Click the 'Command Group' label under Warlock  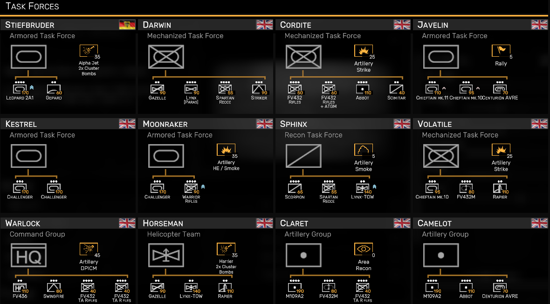pyautogui.click(x=37, y=234)
